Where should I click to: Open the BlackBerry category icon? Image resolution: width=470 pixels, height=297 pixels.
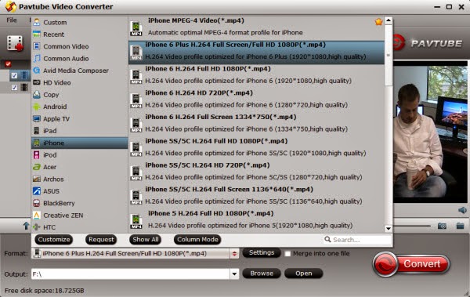click(37, 203)
